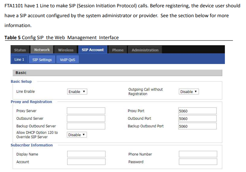Click the Password input field
The image size is (246, 172).
point(198,162)
